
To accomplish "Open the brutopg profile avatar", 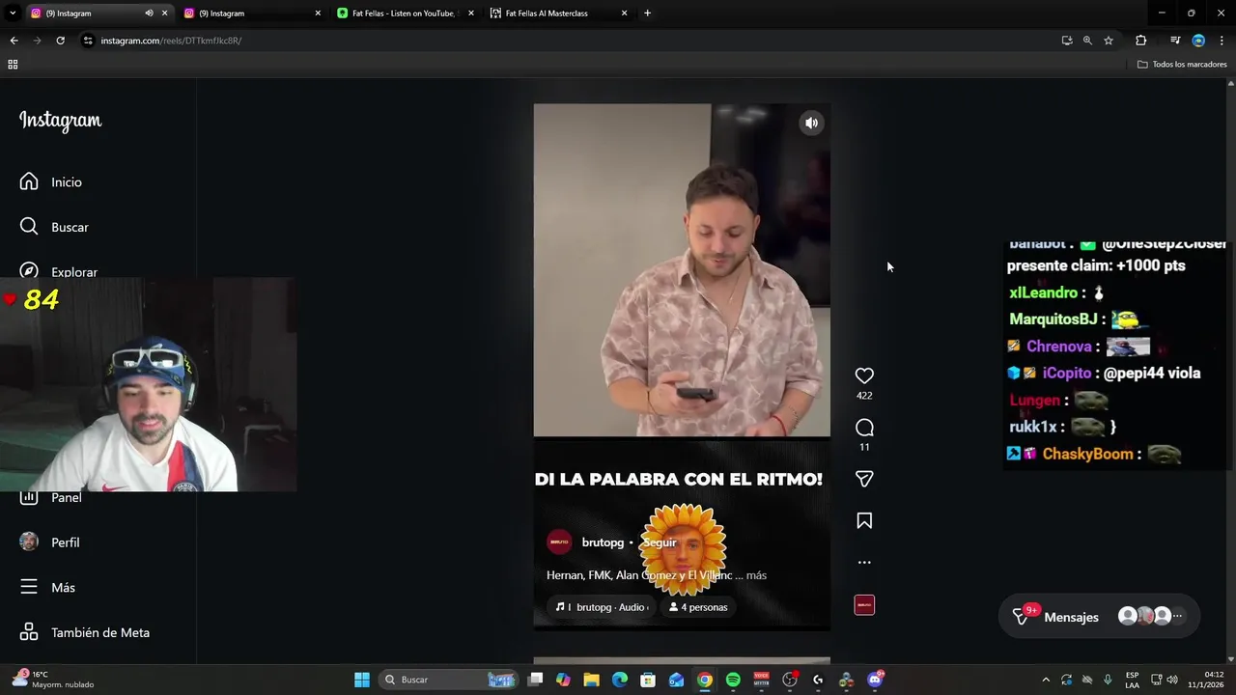I will (559, 542).
